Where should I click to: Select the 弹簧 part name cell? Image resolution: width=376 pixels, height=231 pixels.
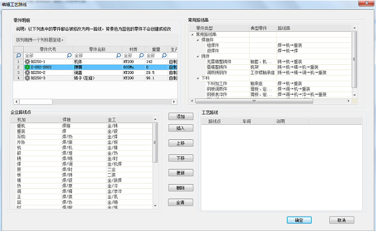tap(98, 67)
